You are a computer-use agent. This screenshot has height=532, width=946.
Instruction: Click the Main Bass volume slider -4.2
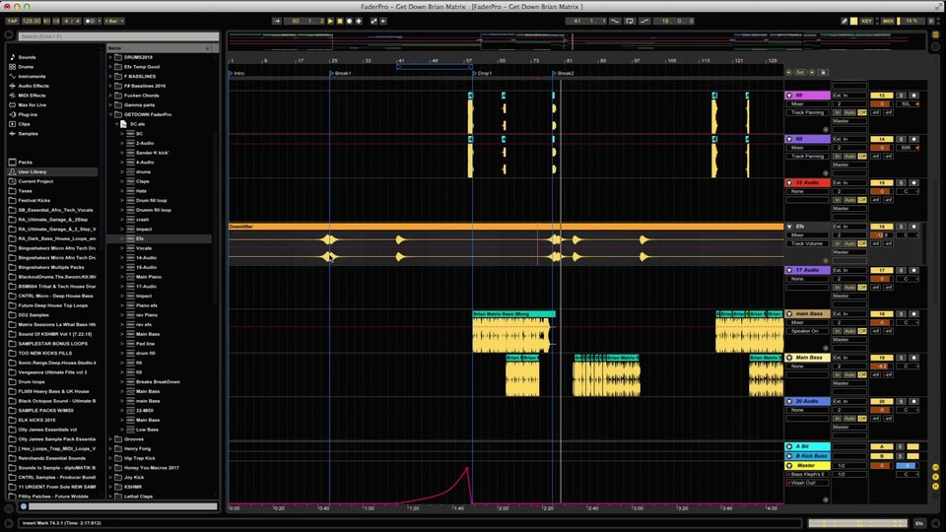[881, 366]
